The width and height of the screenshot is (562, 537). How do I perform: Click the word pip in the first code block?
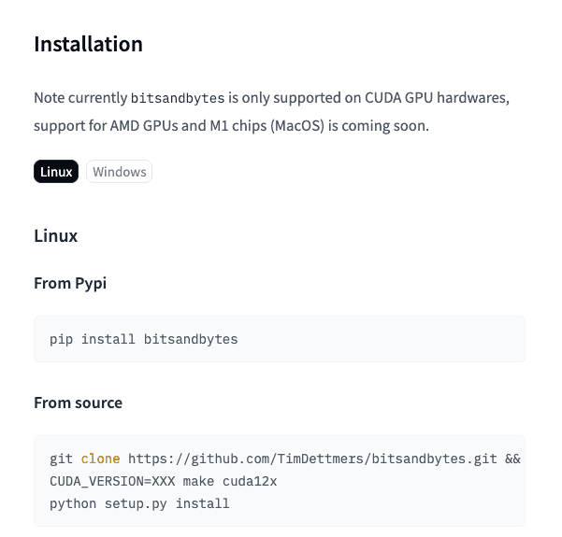(62, 339)
